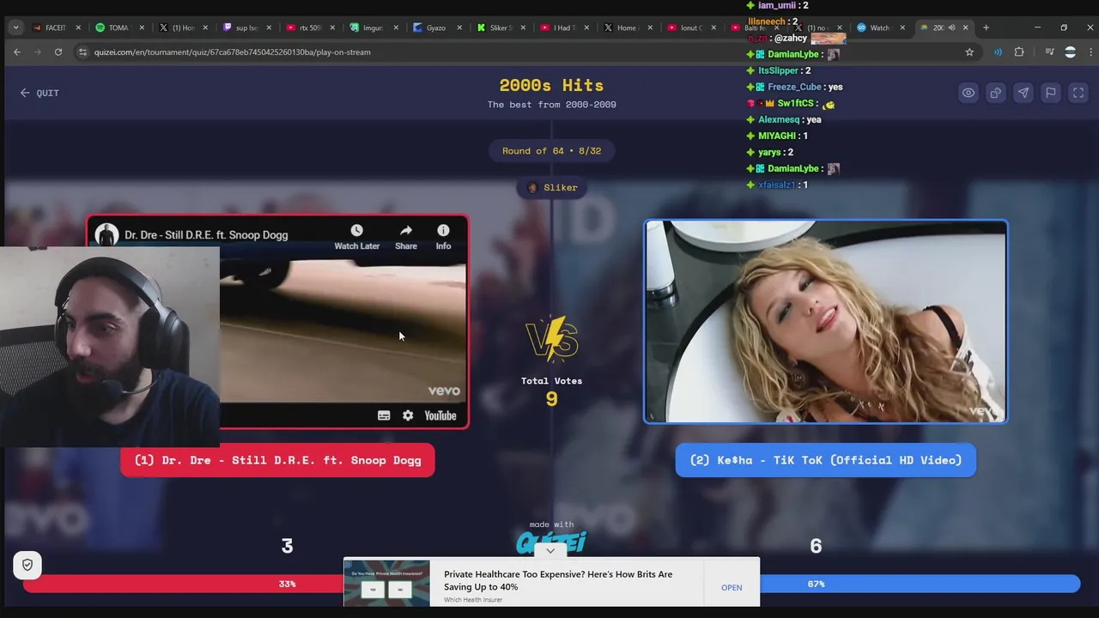This screenshot has height=618, width=1099.
Task: Click the browser forward arrow
Action: pyautogui.click(x=38, y=52)
